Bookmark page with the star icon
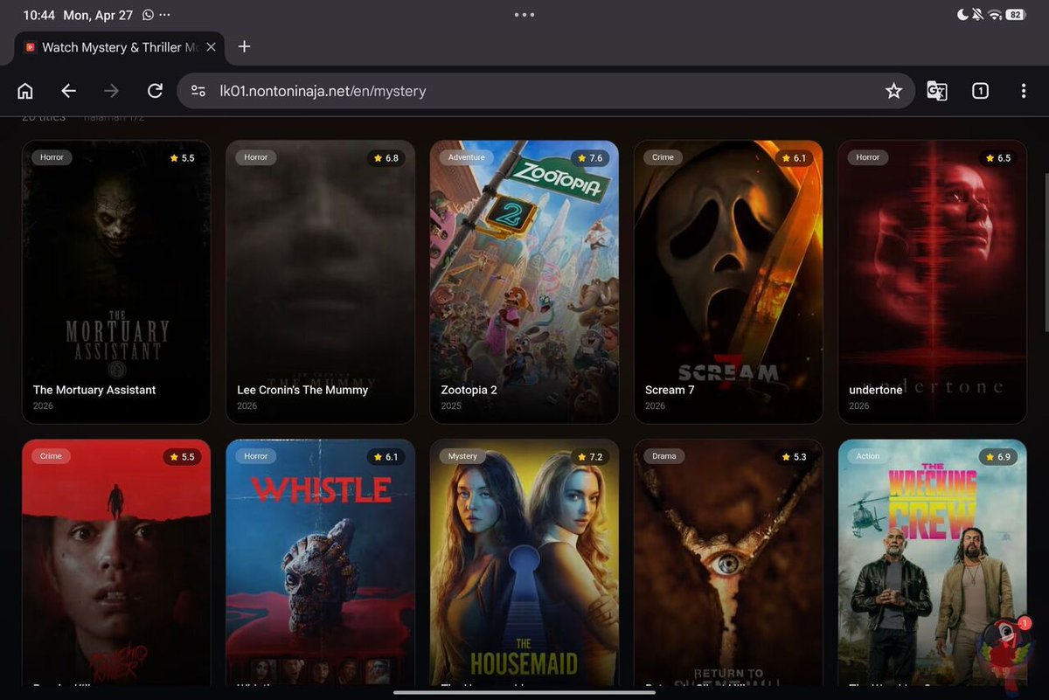The image size is (1049, 700). point(893,91)
